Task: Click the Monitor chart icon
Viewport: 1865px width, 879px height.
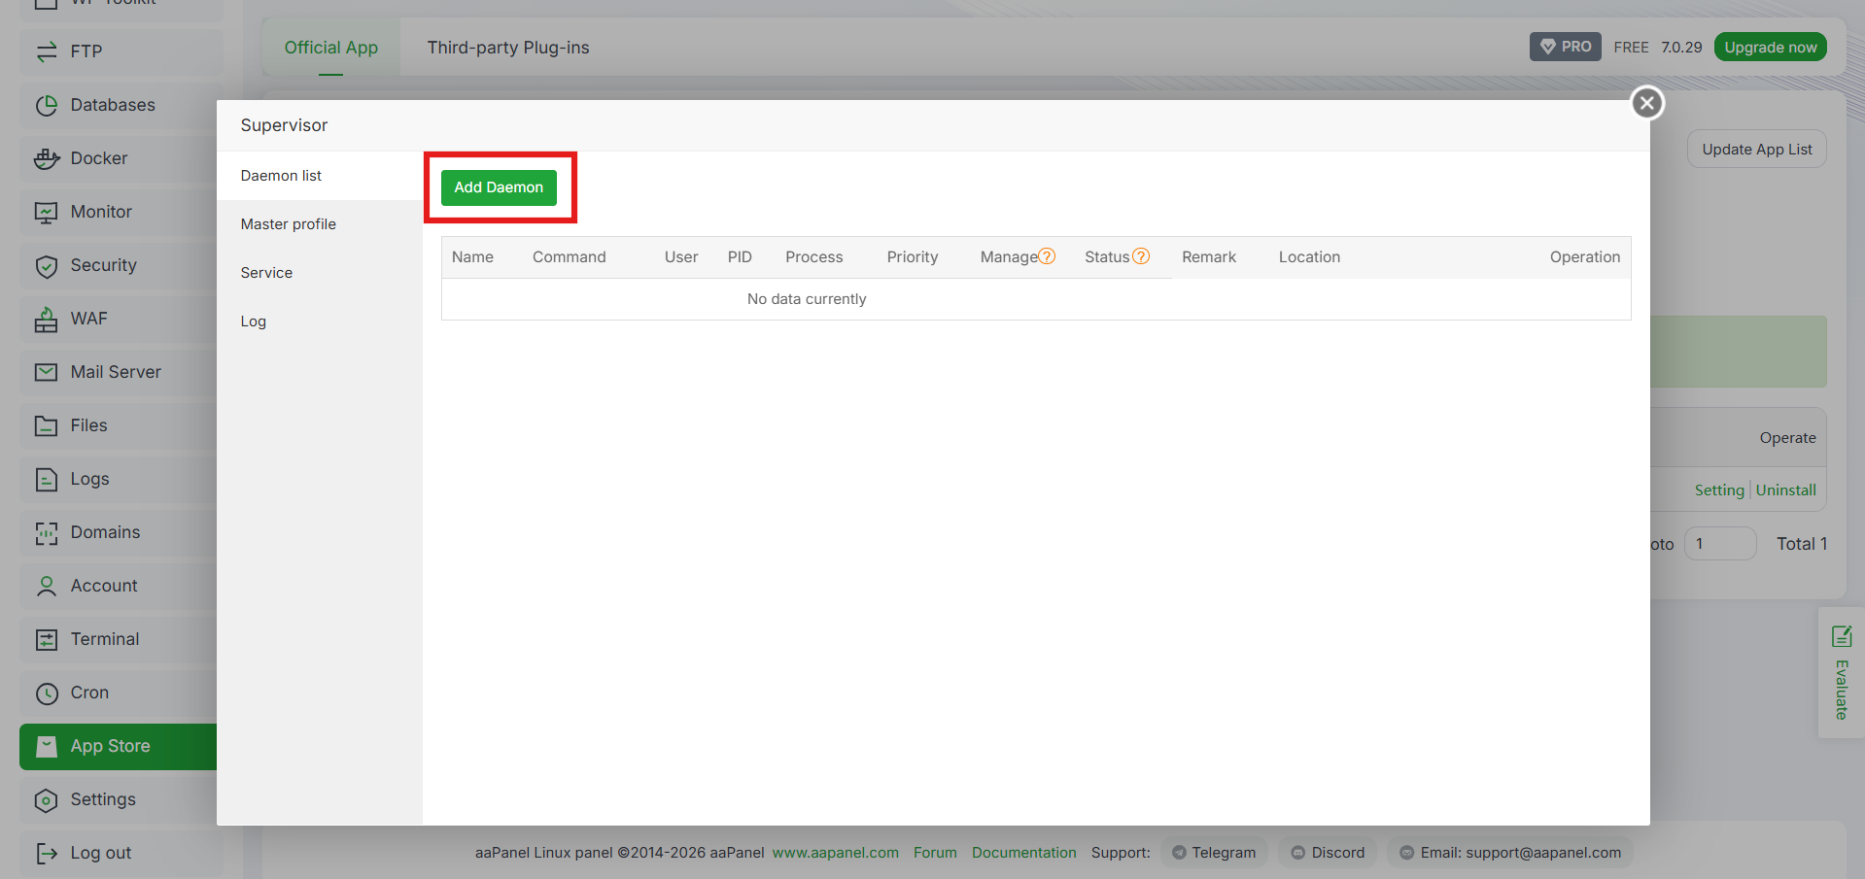Action: pos(47,212)
